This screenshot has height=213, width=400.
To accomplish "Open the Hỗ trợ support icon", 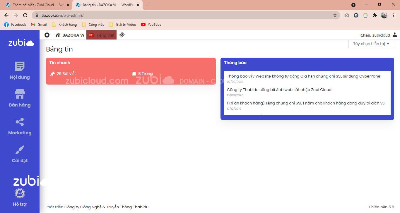I will click(x=20, y=193).
